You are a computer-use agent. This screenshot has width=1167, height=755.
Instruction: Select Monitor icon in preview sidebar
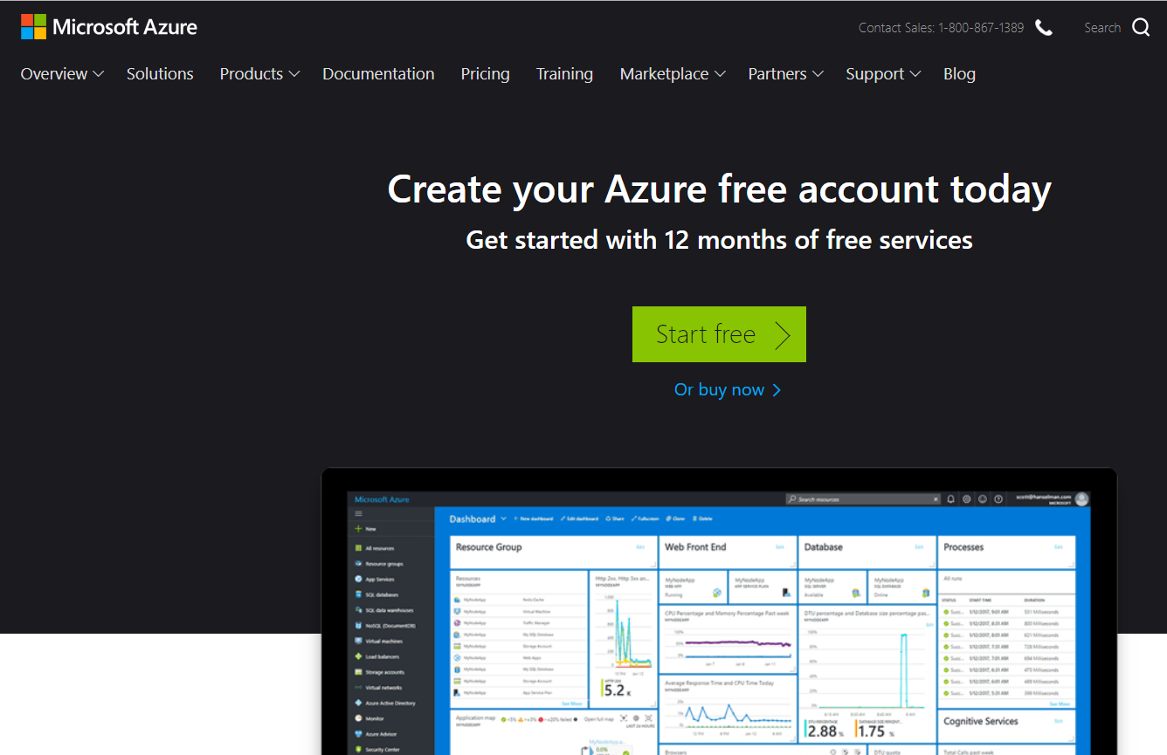358,718
